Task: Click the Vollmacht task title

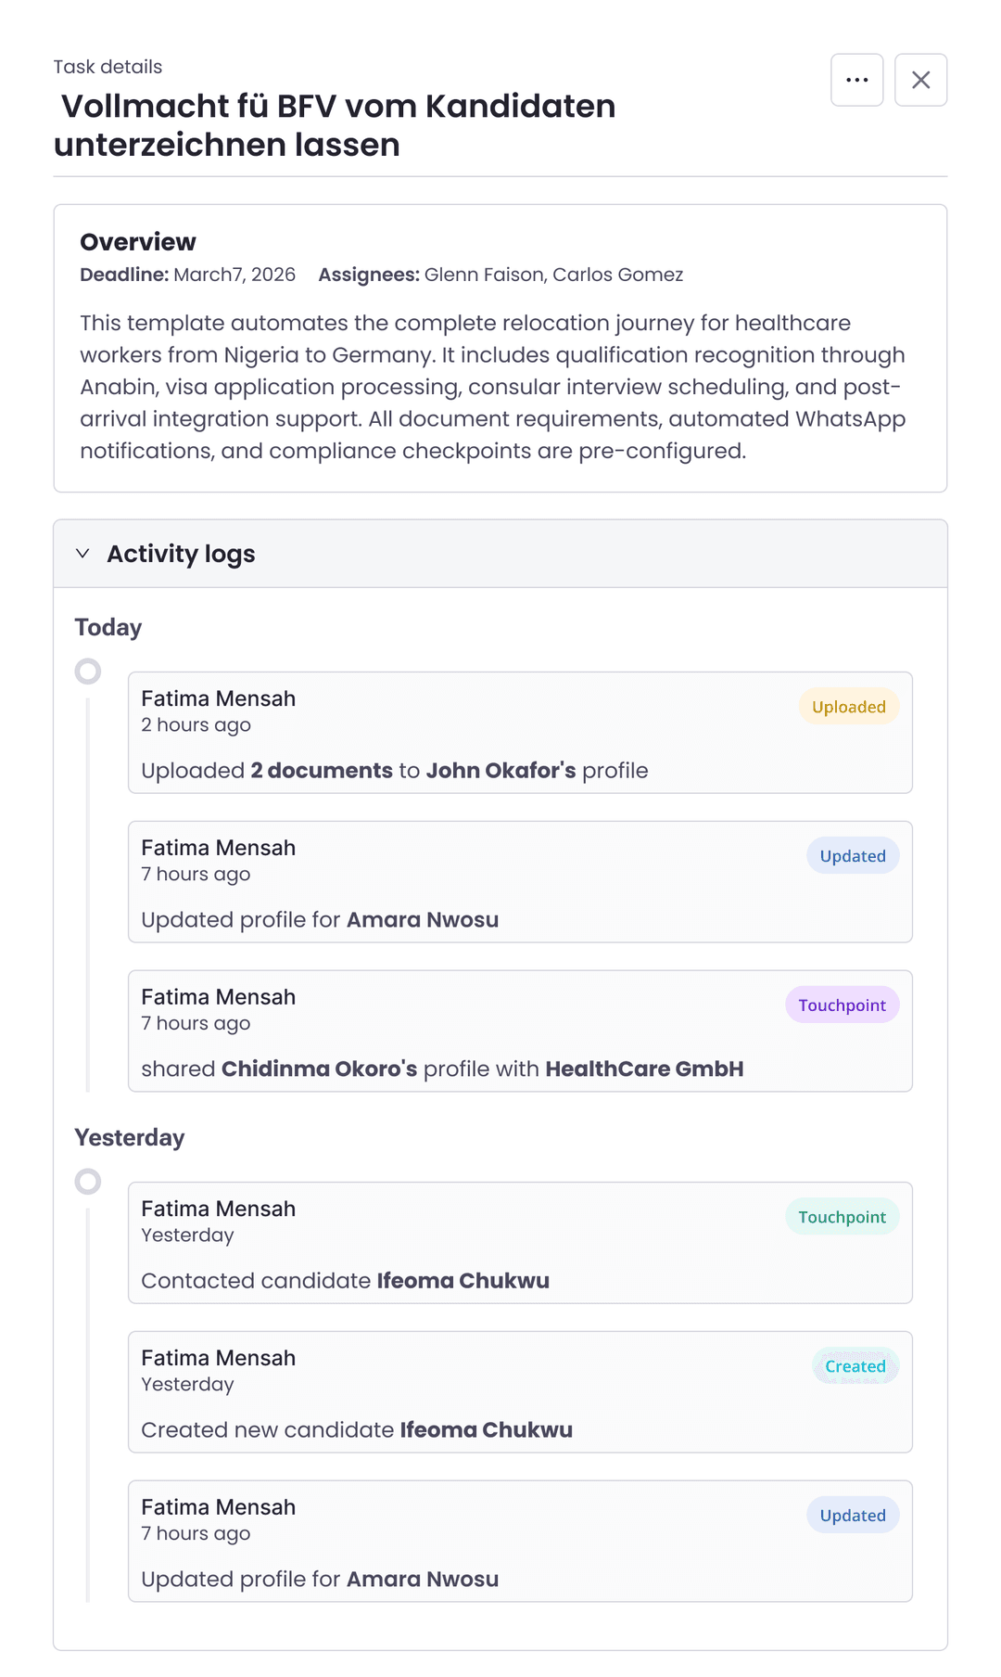Action: coord(336,125)
